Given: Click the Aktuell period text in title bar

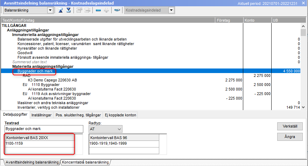Looking at the screenshot, I should point(267,3).
